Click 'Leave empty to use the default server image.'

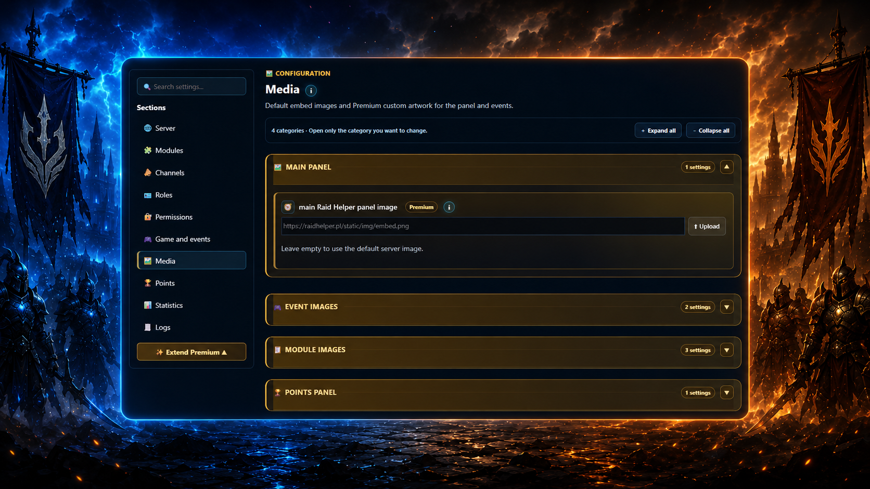352,248
